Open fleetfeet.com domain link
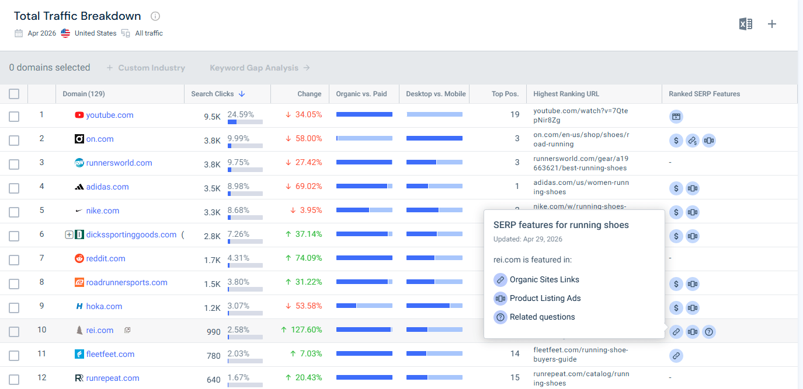The height and width of the screenshot is (389, 803). (x=110, y=354)
